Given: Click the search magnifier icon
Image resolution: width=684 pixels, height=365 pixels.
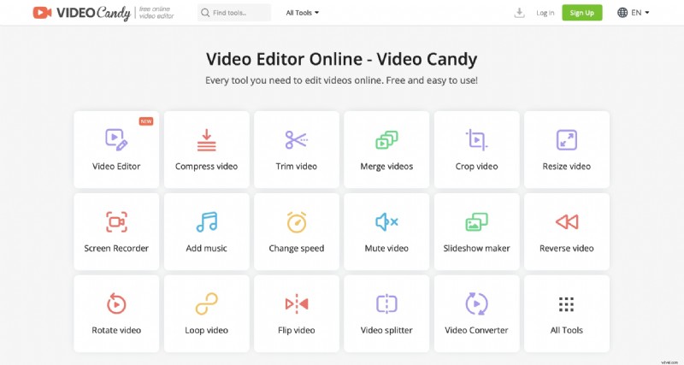Looking at the screenshot, I should tap(205, 13).
